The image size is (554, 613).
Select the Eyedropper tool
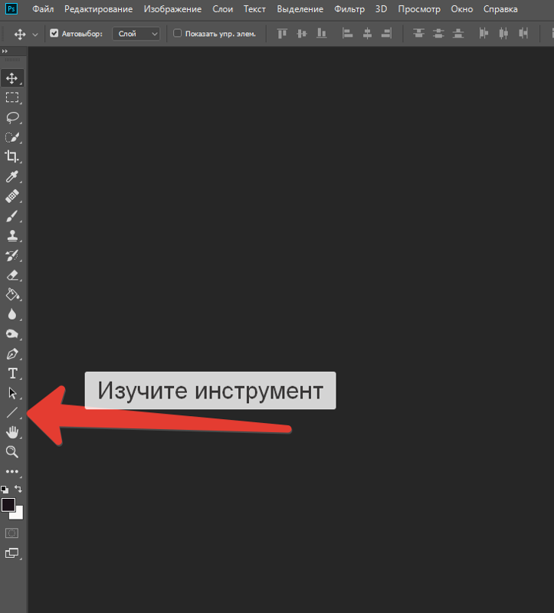tap(12, 176)
